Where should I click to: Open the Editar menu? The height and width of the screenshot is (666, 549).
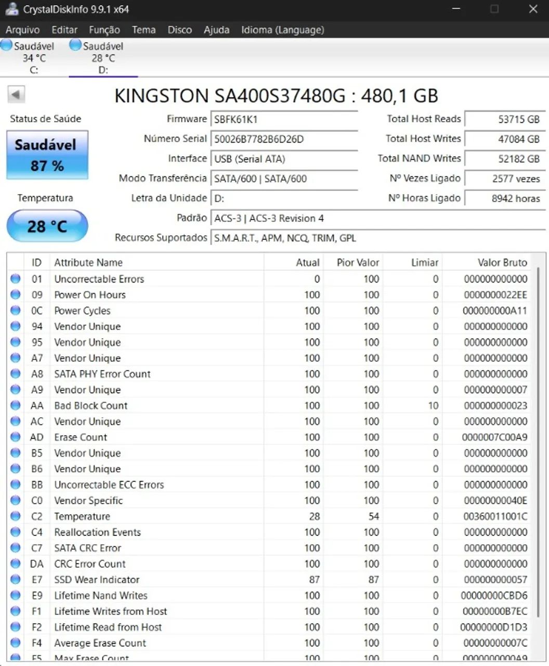tap(64, 30)
